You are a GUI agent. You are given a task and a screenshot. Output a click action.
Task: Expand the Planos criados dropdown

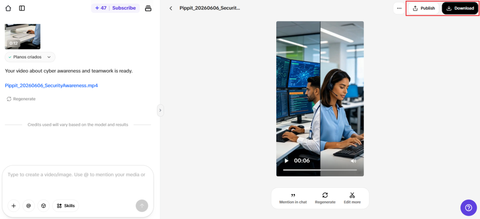30,57
